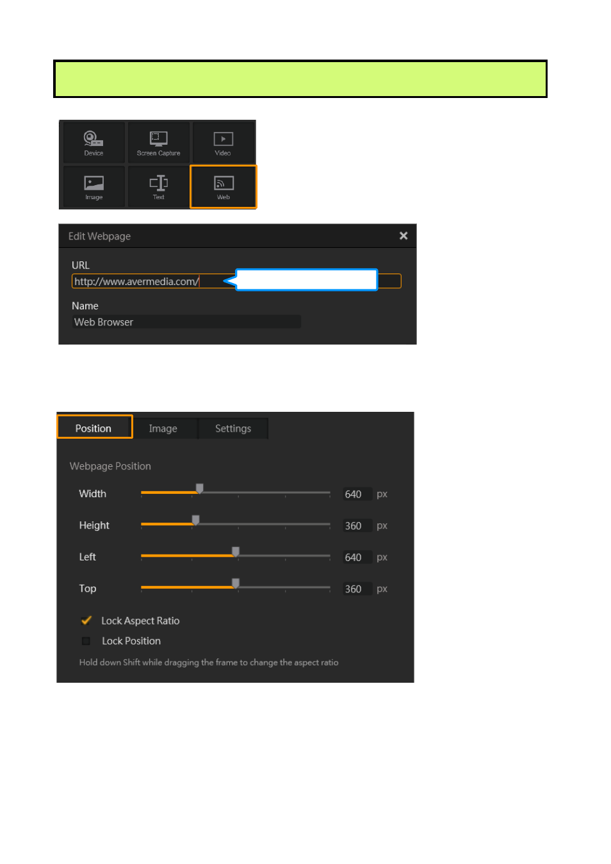Select the Device source icon
Screen dimensions: 611x864
(x=94, y=142)
